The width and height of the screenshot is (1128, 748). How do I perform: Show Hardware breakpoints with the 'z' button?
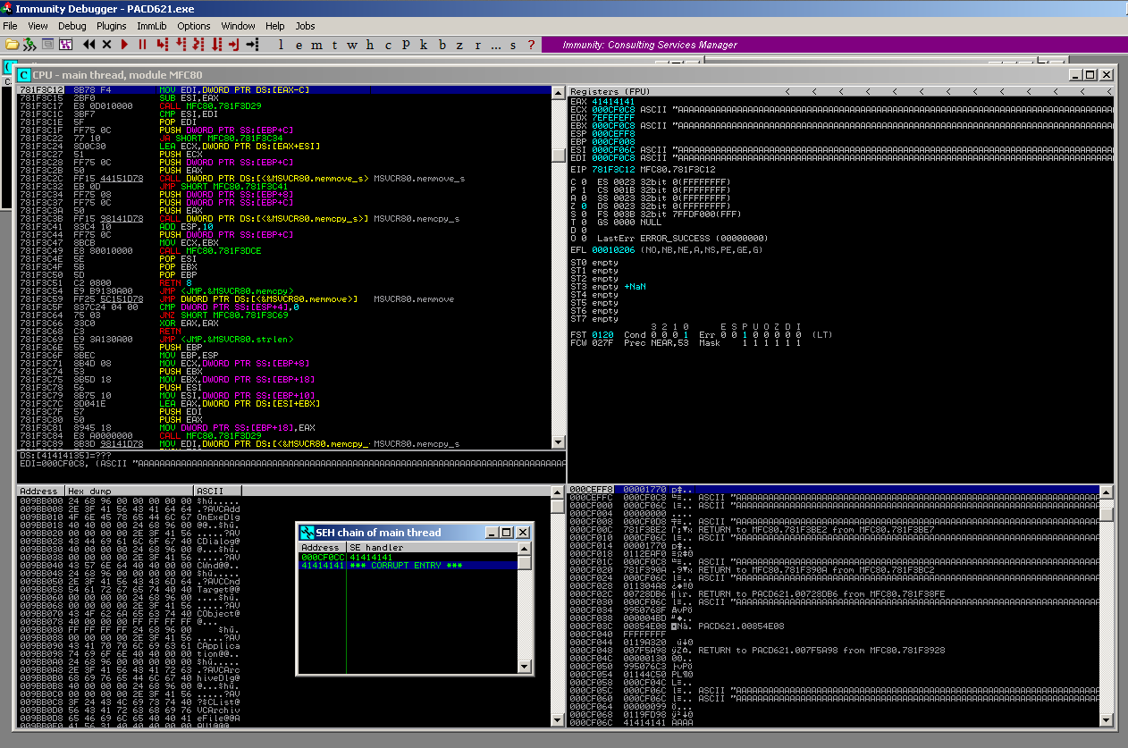pos(459,44)
